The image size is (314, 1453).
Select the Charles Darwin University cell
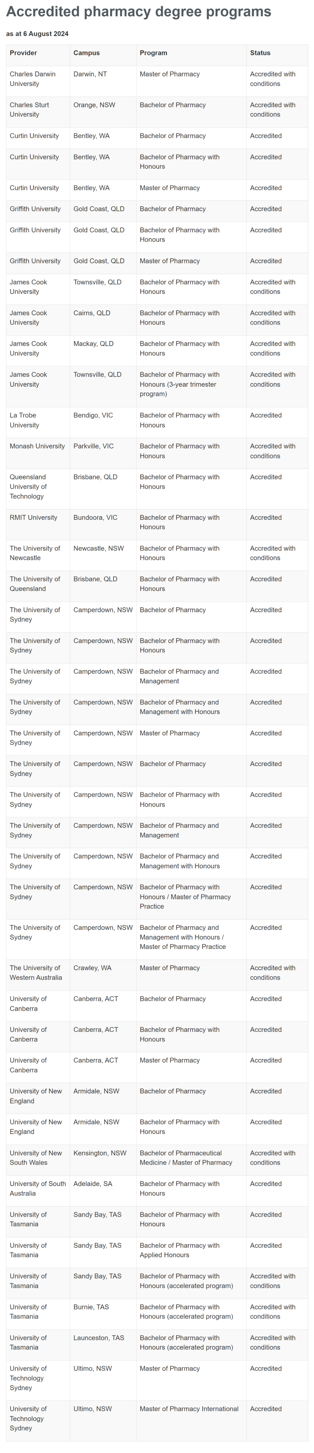click(x=32, y=79)
